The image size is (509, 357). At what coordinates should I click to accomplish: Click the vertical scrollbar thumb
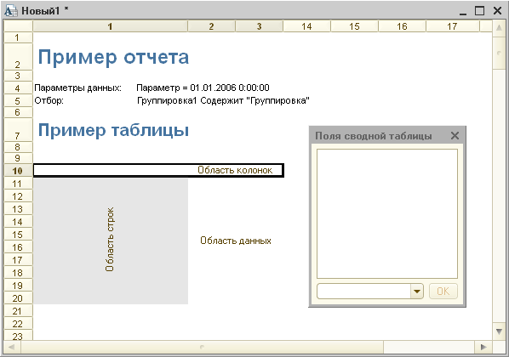click(x=499, y=53)
